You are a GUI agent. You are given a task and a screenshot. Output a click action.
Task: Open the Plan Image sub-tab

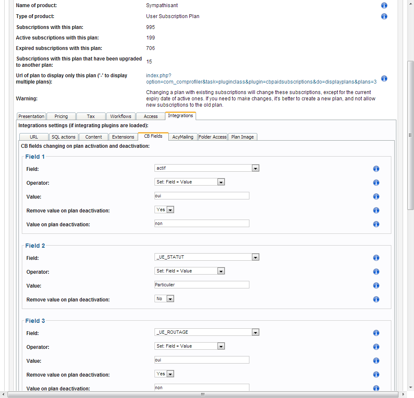tap(242, 137)
